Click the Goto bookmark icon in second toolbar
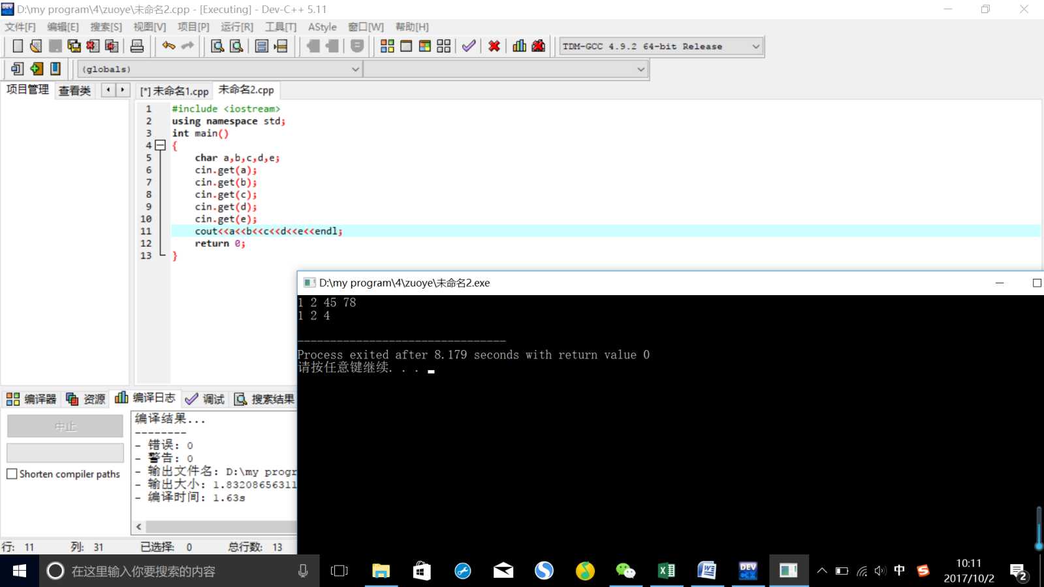This screenshot has height=587, width=1044. point(18,69)
